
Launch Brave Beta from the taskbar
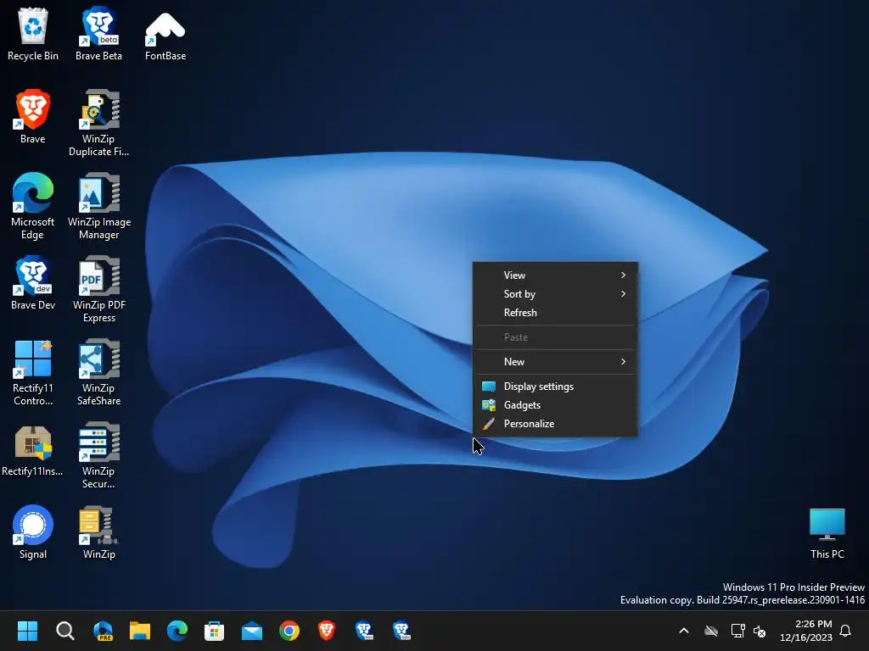(x=401, y=631)
